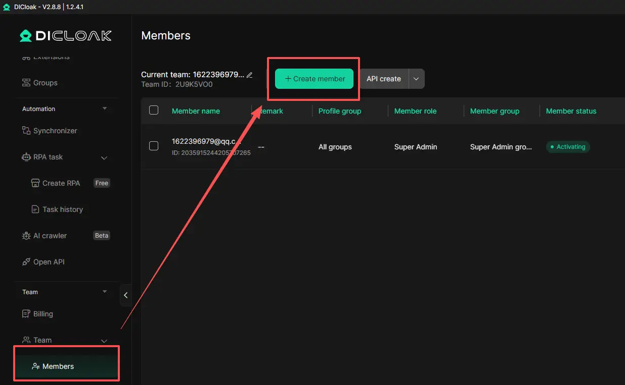Click the Synchronizer sidebar icon
The height and width of the screenshot is (385, 625).
point(26,131)
